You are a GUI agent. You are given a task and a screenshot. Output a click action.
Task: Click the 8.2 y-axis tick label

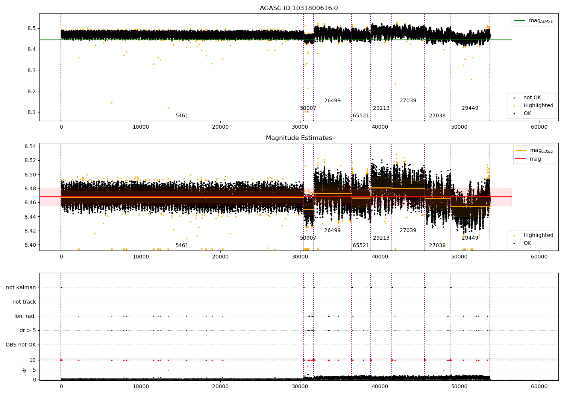(32, 91)
